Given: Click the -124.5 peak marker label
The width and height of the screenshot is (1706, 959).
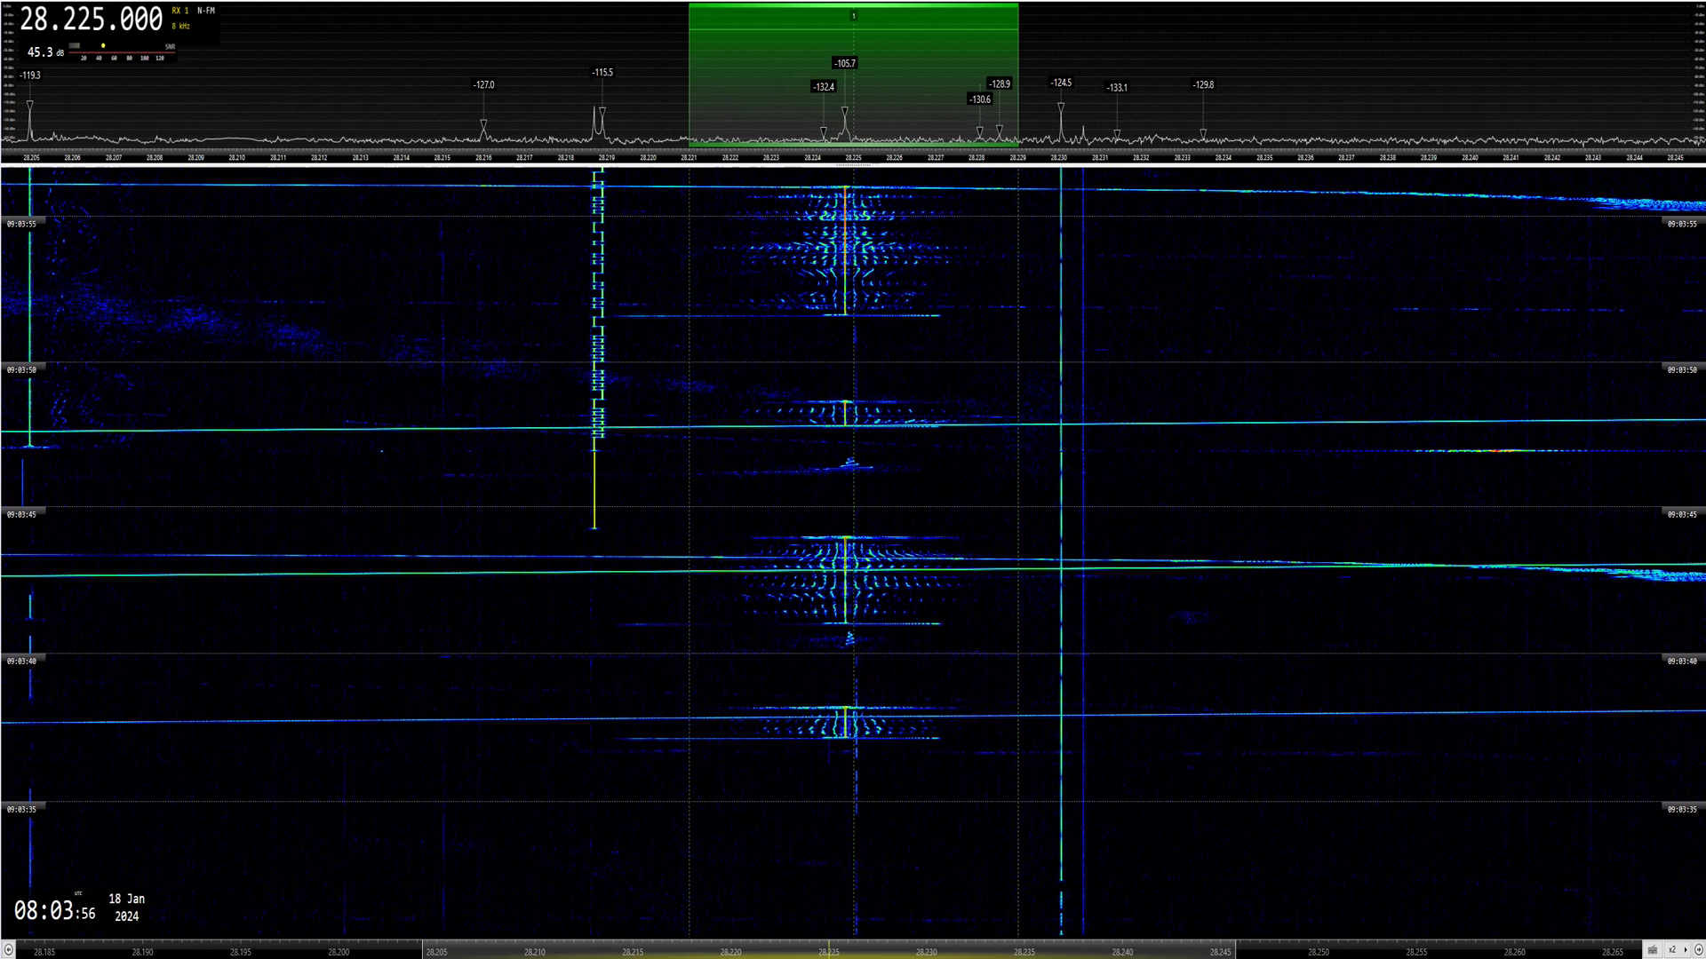Looking at the screenshot, I should click(1061, 83).
